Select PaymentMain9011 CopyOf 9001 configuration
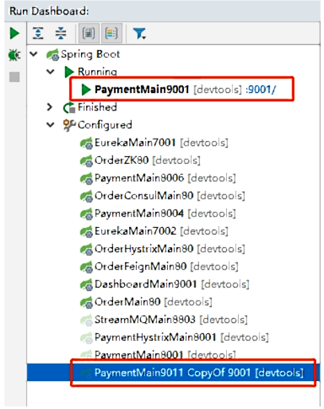Image resolution: width=324 pixels, height=409 pixels. tap(199, 372)
